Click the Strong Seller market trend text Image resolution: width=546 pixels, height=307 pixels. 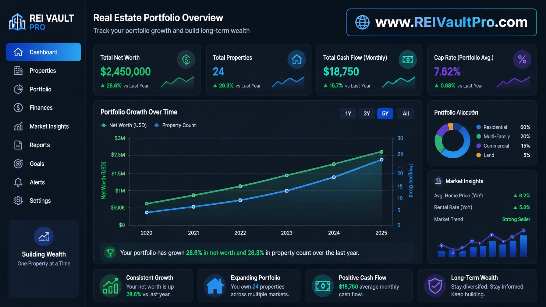tap(516, 219)
